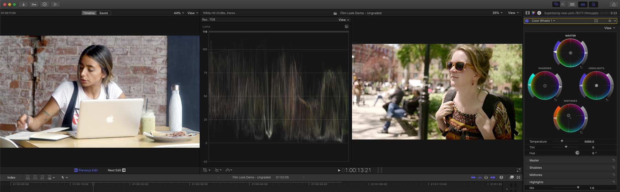Reset the Master color wheel
620x192 pixels.
[581, 67]
